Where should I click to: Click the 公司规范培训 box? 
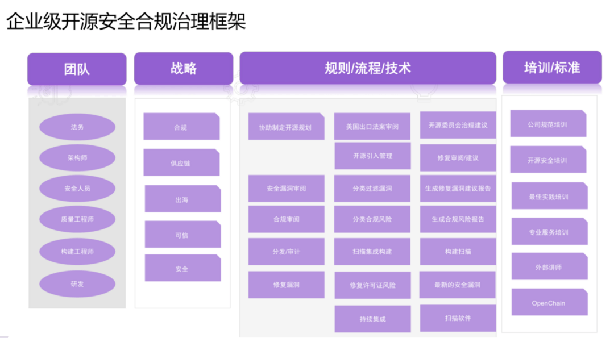[x=548, y=124]
